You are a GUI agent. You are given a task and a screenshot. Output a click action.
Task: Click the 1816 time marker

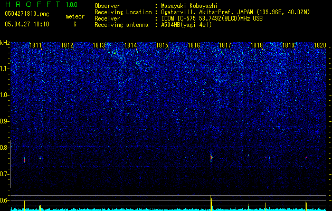click(x=194, y=45)
